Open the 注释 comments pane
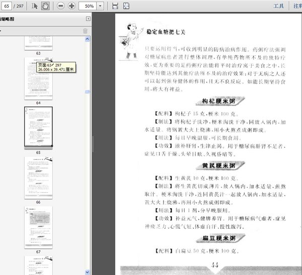 (297, 6)
